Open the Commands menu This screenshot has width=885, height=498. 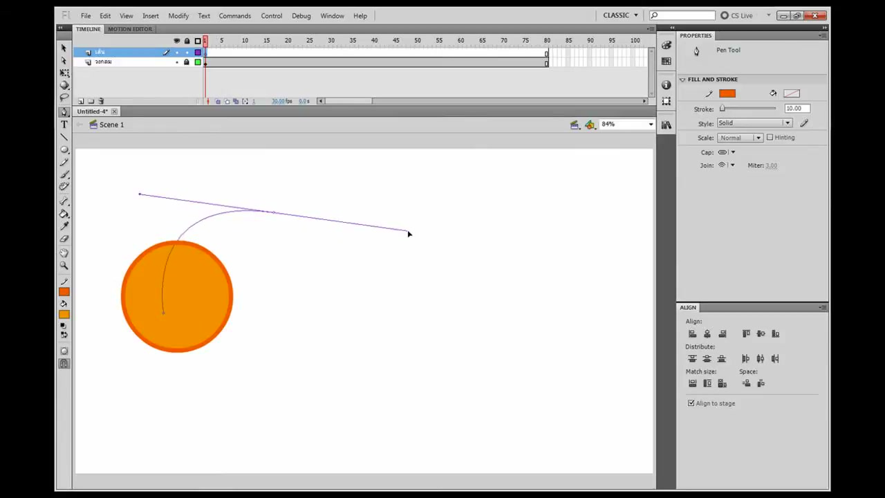click(235, 16)
